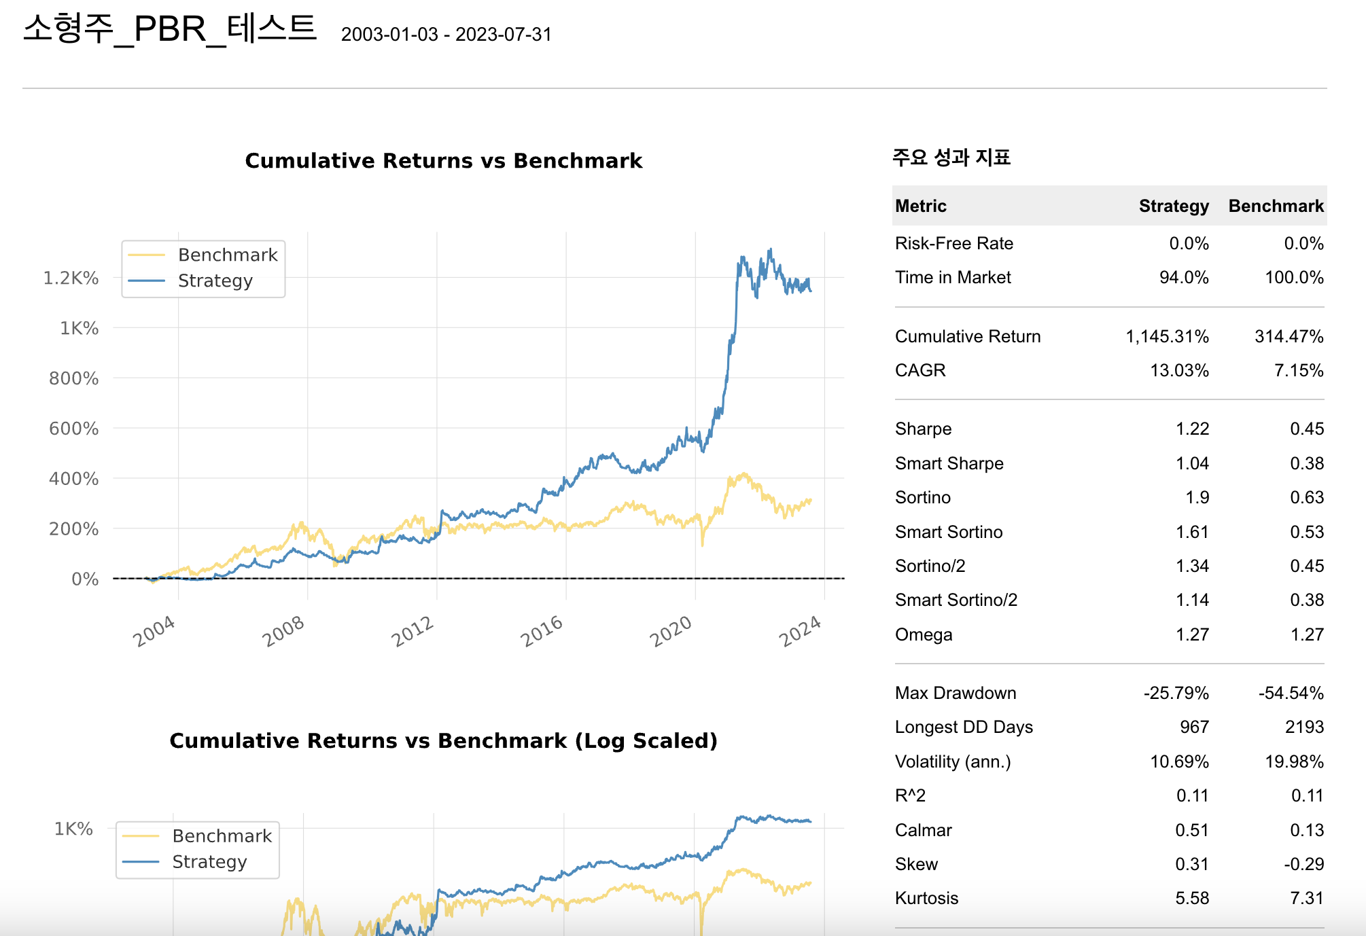1366x936 pixels.
Task: Click the Max Drawdown row label
Action: 956,693
